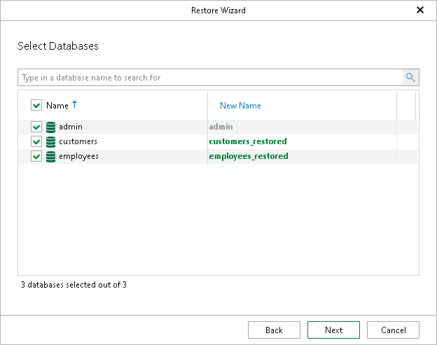Click the customers database icon
Screen dimensions: 437x345
50,141
